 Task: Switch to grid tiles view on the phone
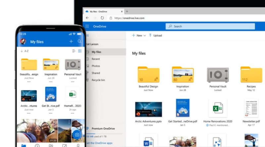(80, 51)
